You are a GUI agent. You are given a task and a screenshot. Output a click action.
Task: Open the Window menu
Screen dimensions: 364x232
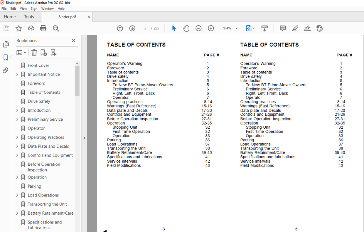pyautogui.click(x=47, y=9)
